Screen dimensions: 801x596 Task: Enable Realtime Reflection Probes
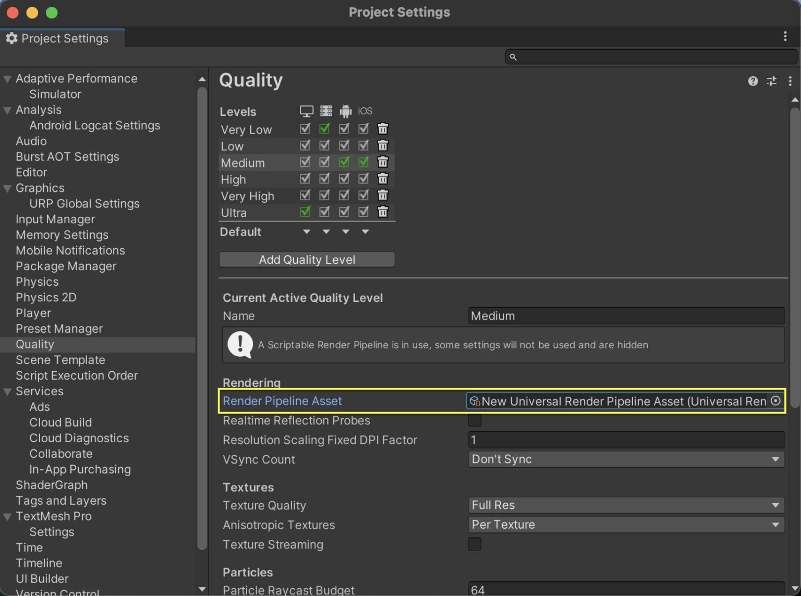475,420
